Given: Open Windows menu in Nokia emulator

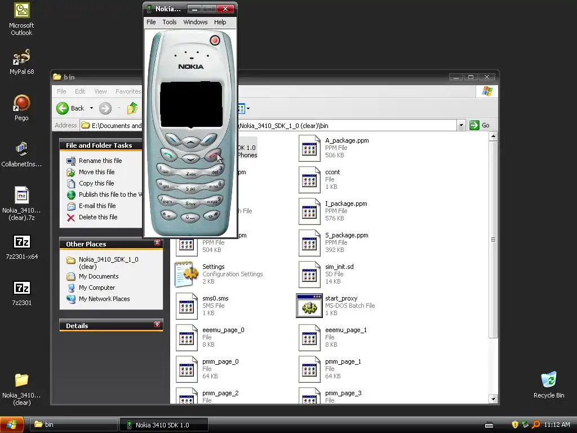Looking at the screenshot, I should pyautogui.click(x=196, y=22).
